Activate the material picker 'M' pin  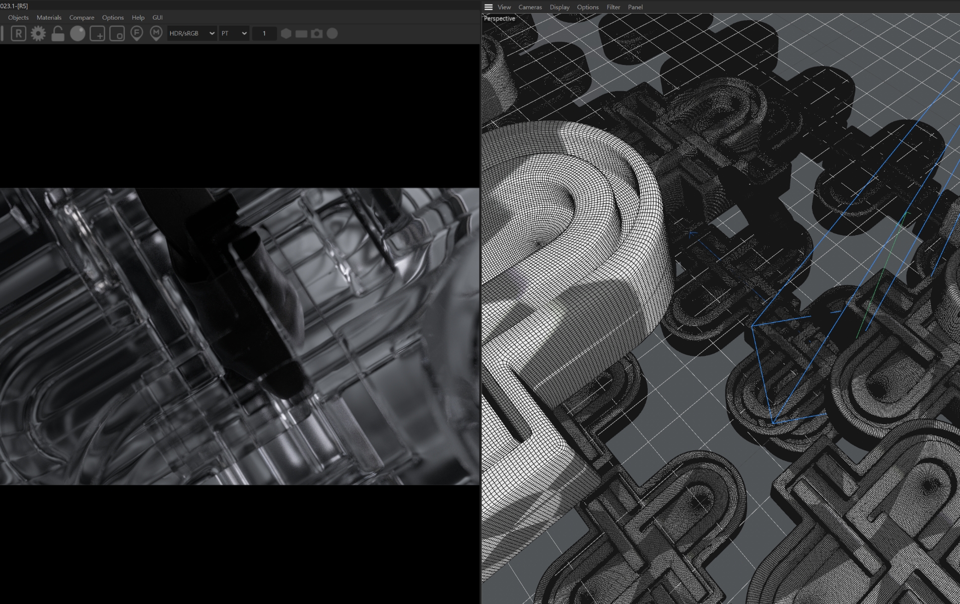pyautogui.click(x=156, y=34)
